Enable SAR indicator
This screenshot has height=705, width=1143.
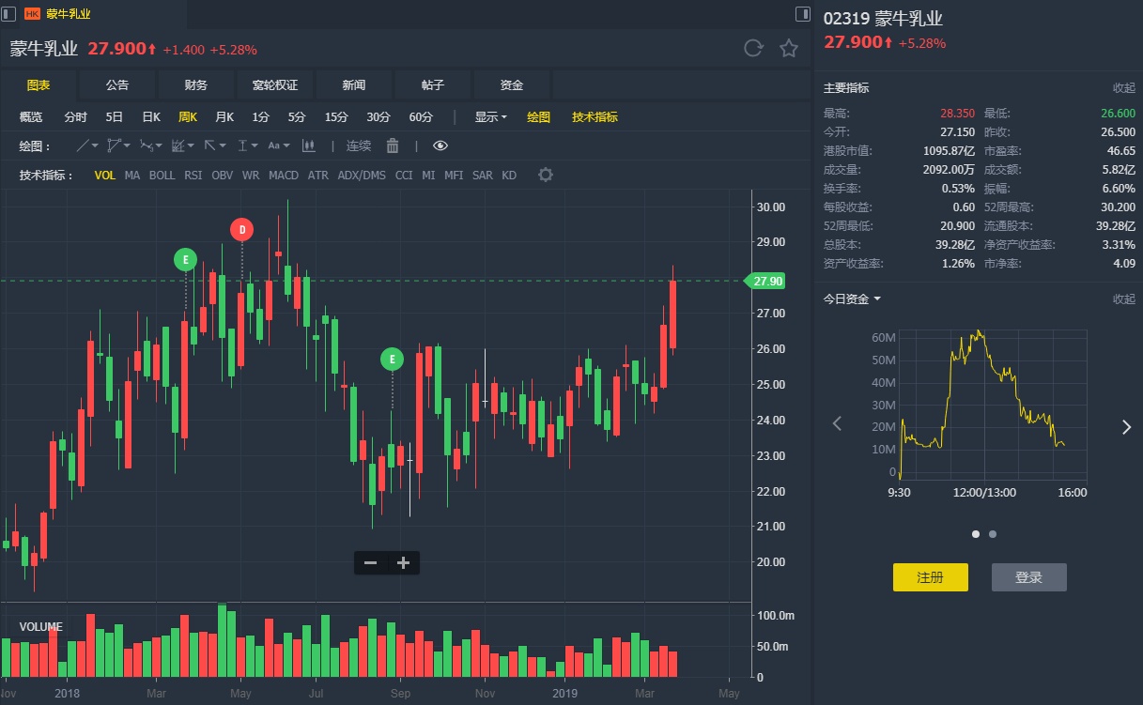[483, 176]
